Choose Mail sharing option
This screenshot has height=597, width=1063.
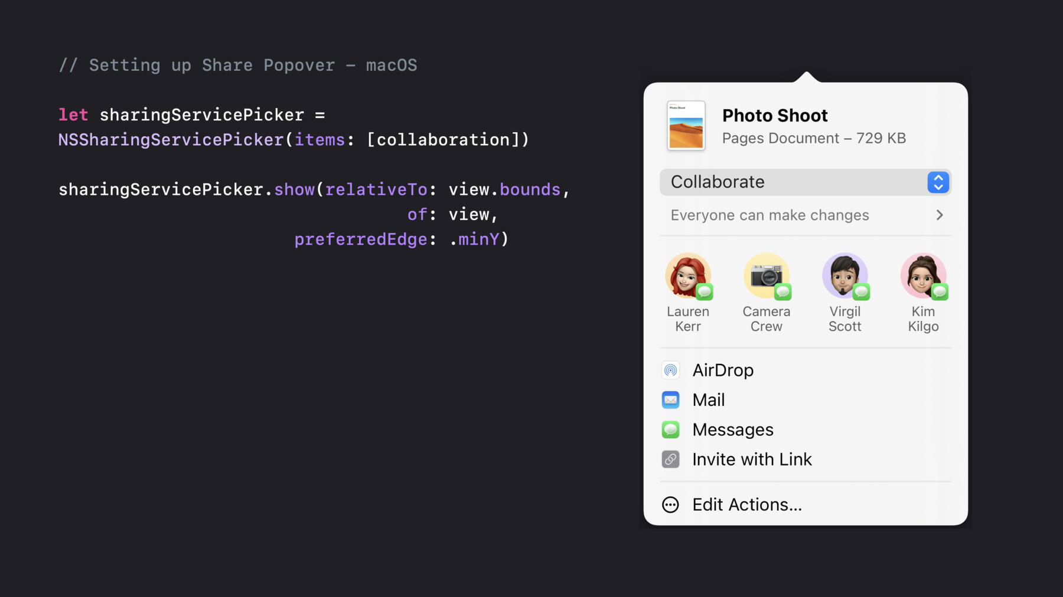coord(806,400)
